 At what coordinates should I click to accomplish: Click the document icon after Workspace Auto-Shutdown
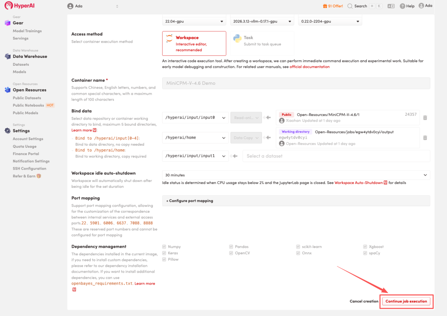385,183
